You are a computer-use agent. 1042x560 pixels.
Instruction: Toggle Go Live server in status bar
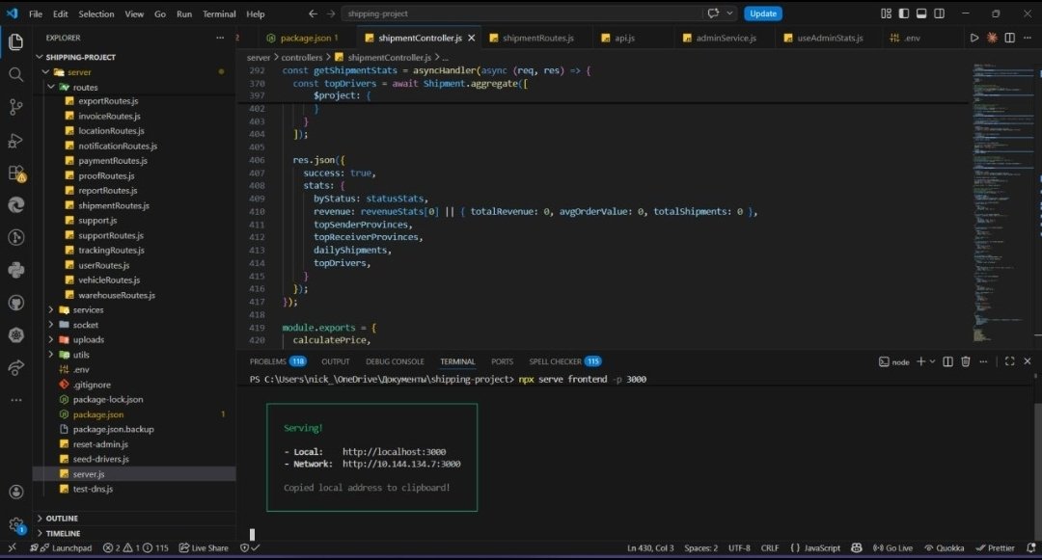click(x=891, y=548)
